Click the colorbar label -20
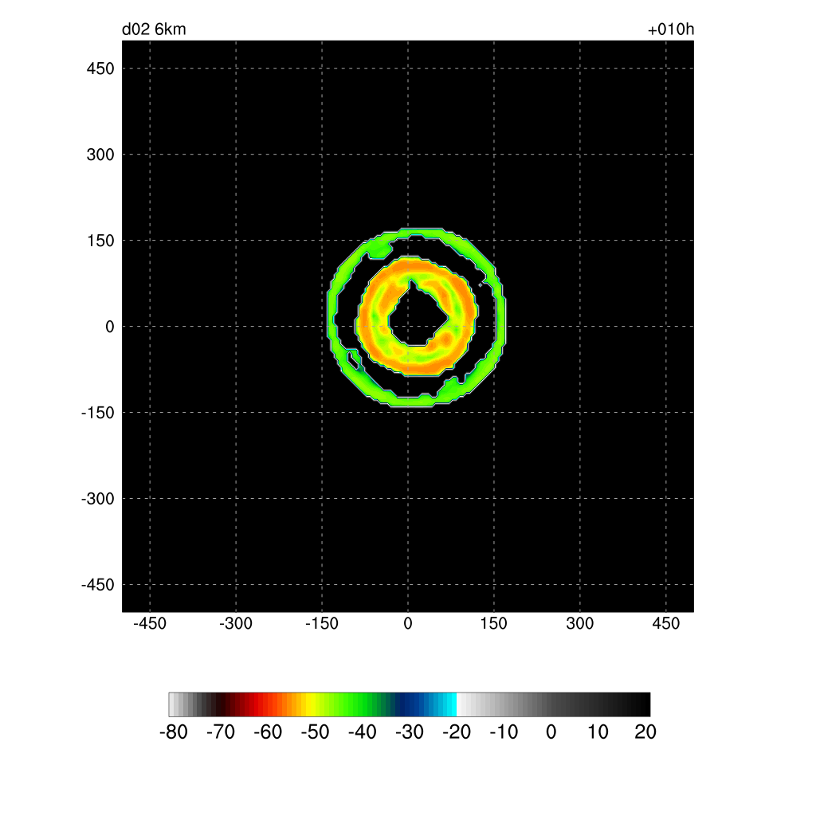This screenshot has width=816, height=816. [457, 732]
